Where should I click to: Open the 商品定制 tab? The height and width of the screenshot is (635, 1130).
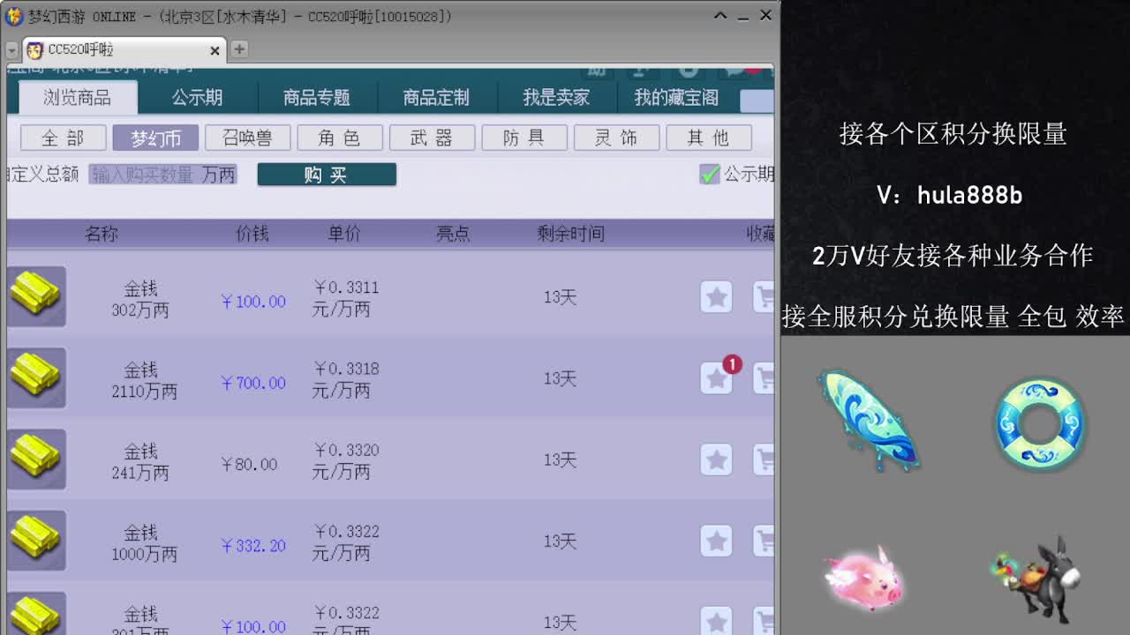pyautogui.click(x=436, y=97)
